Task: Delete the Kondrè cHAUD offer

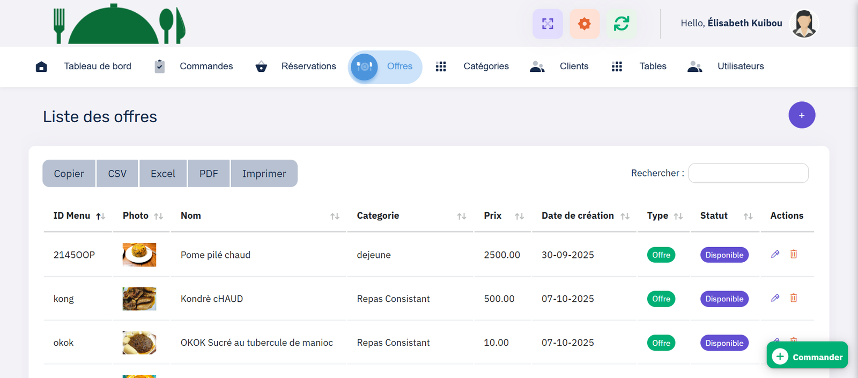Action: [x=794, y=298]
